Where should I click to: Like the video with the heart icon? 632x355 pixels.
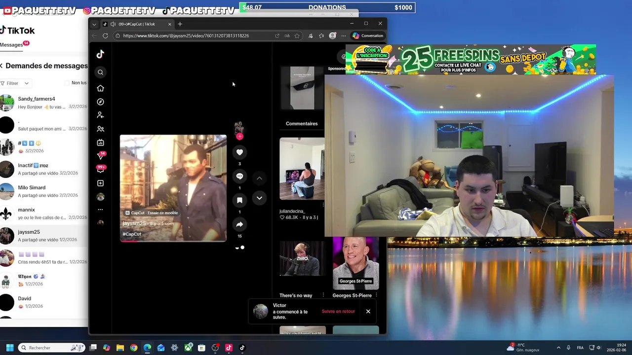pos(239,152)
